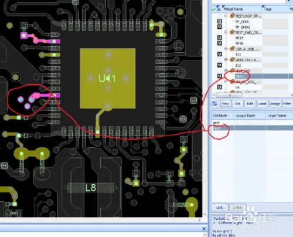293x237 pixels.
Task: Click the Assign button
Action: [275, 103]
